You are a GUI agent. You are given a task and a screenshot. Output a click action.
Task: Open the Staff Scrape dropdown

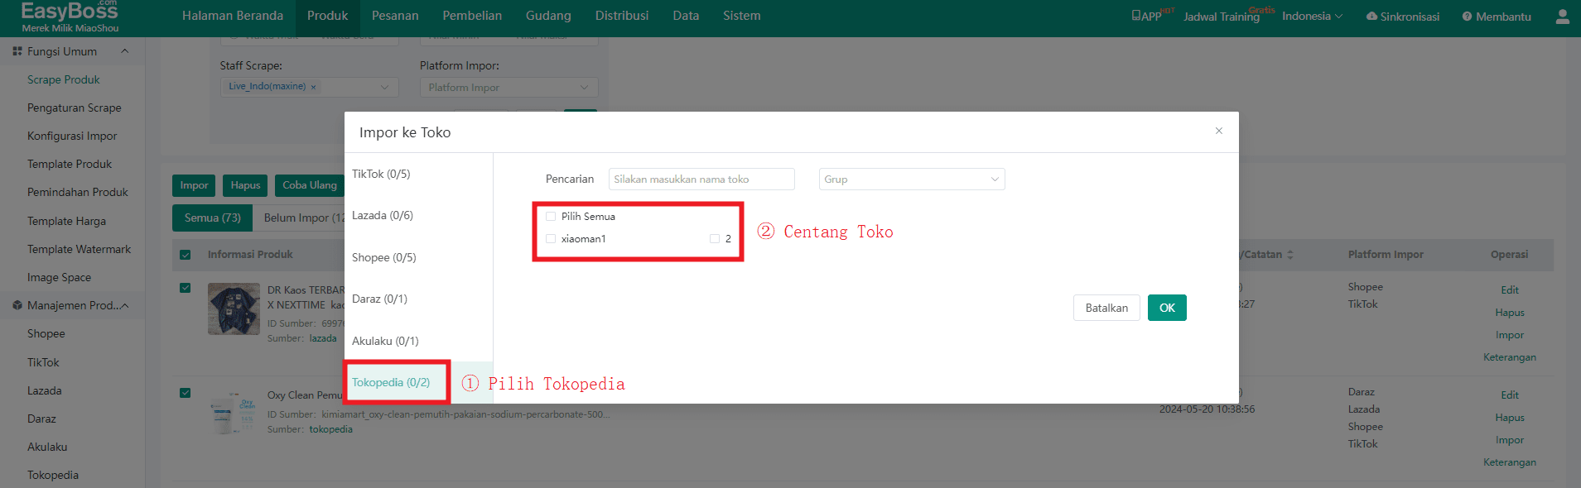[x=310, y=87]
